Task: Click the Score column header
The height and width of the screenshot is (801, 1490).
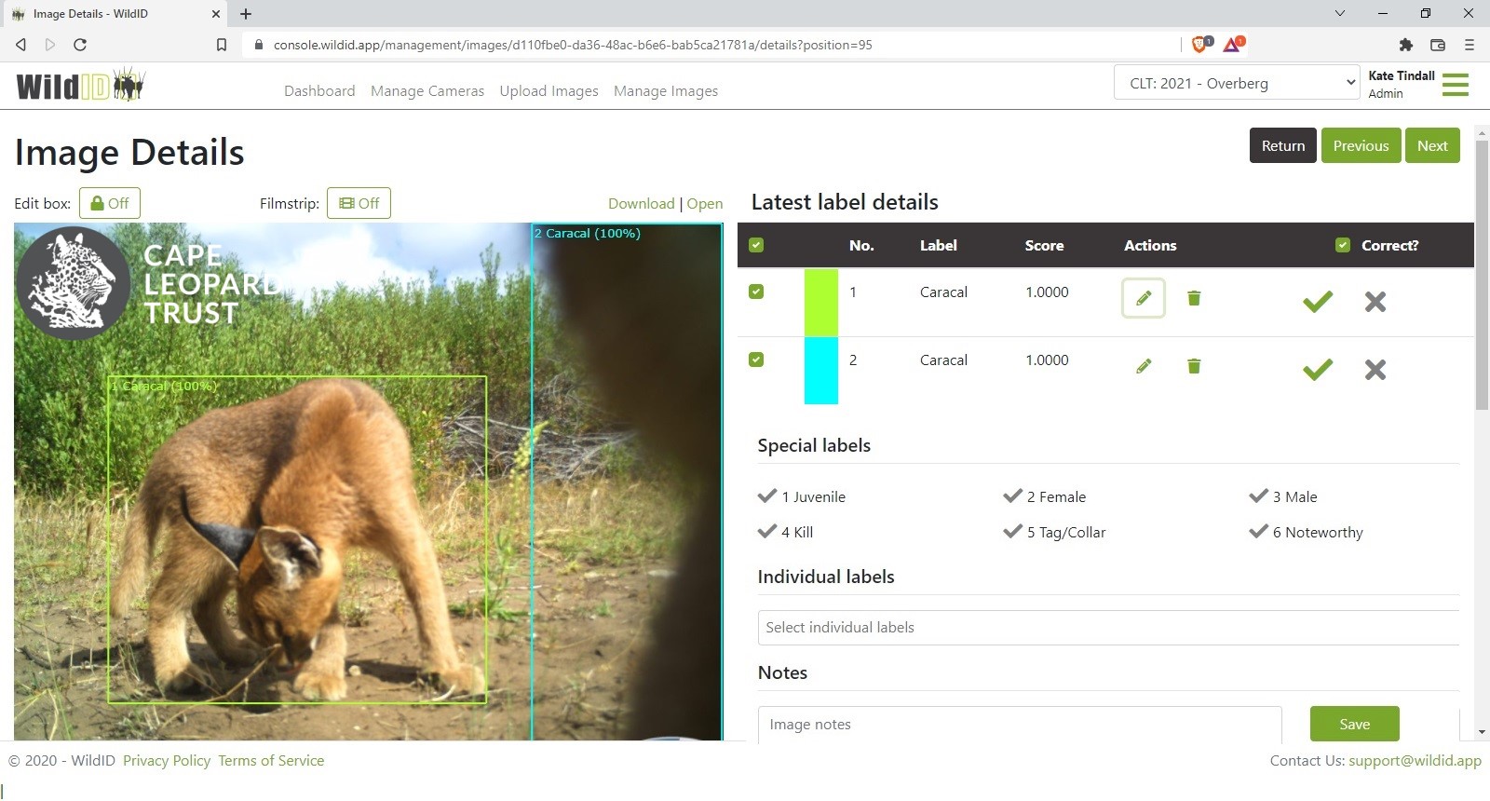Action: [x=1044, y=246]
